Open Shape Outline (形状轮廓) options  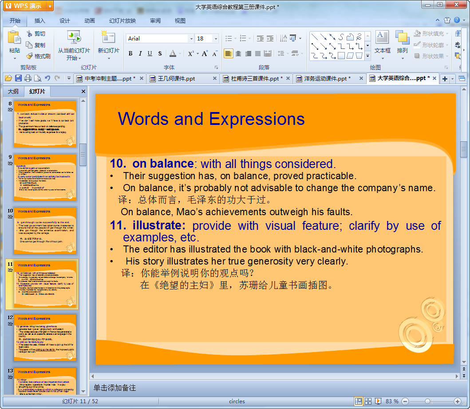coord(431,45)
